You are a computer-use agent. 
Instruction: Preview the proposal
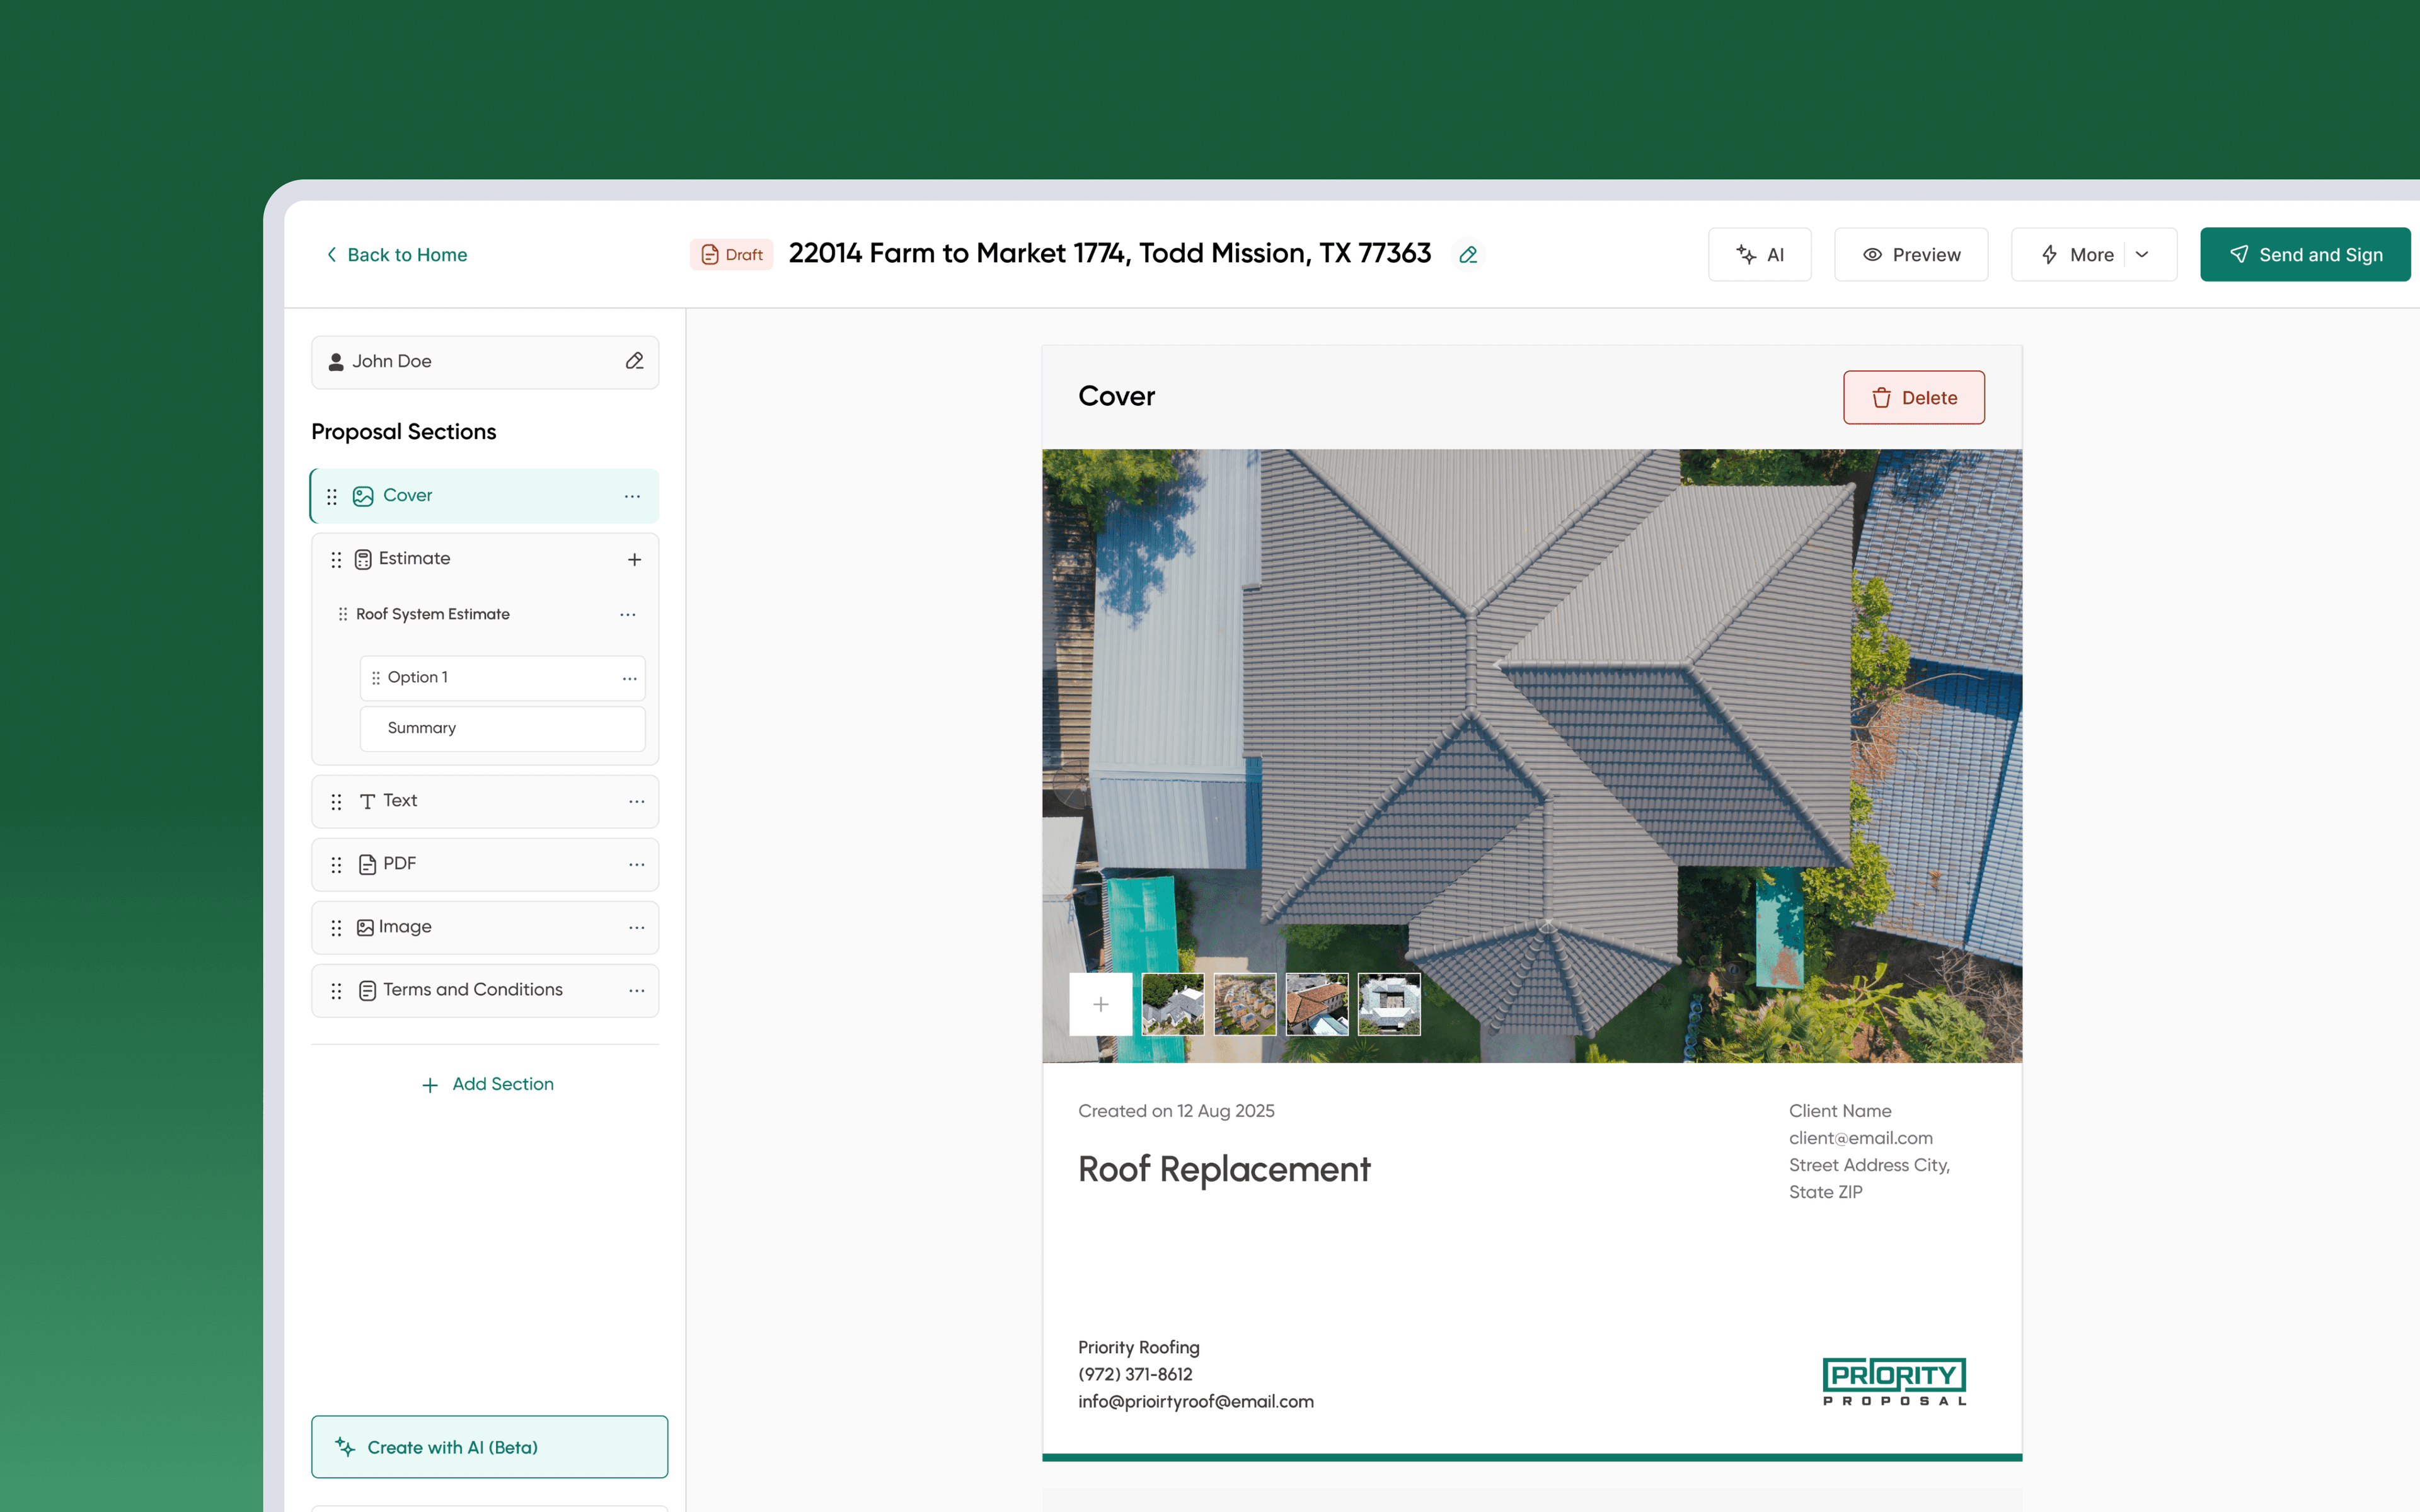[x=1910, y=255]
